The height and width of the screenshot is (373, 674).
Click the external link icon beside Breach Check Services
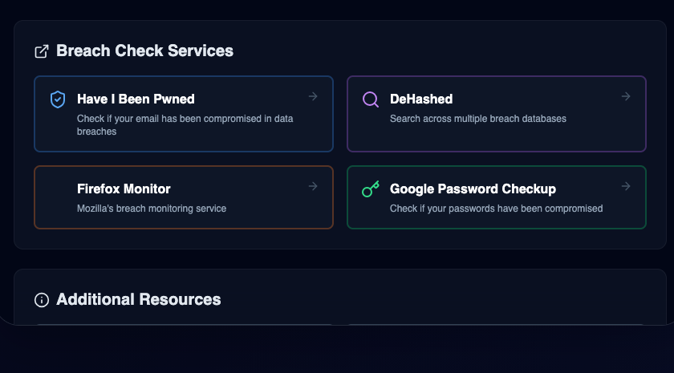tap(42, 51)
